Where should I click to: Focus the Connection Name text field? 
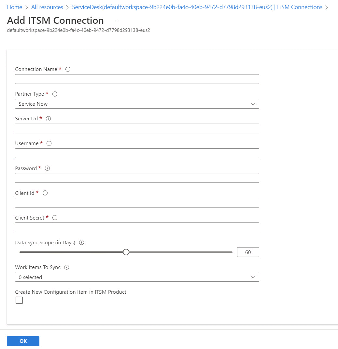[x=137, y=79]
